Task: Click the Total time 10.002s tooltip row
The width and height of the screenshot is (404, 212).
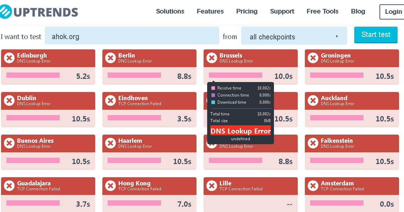Action: (241, 114)
